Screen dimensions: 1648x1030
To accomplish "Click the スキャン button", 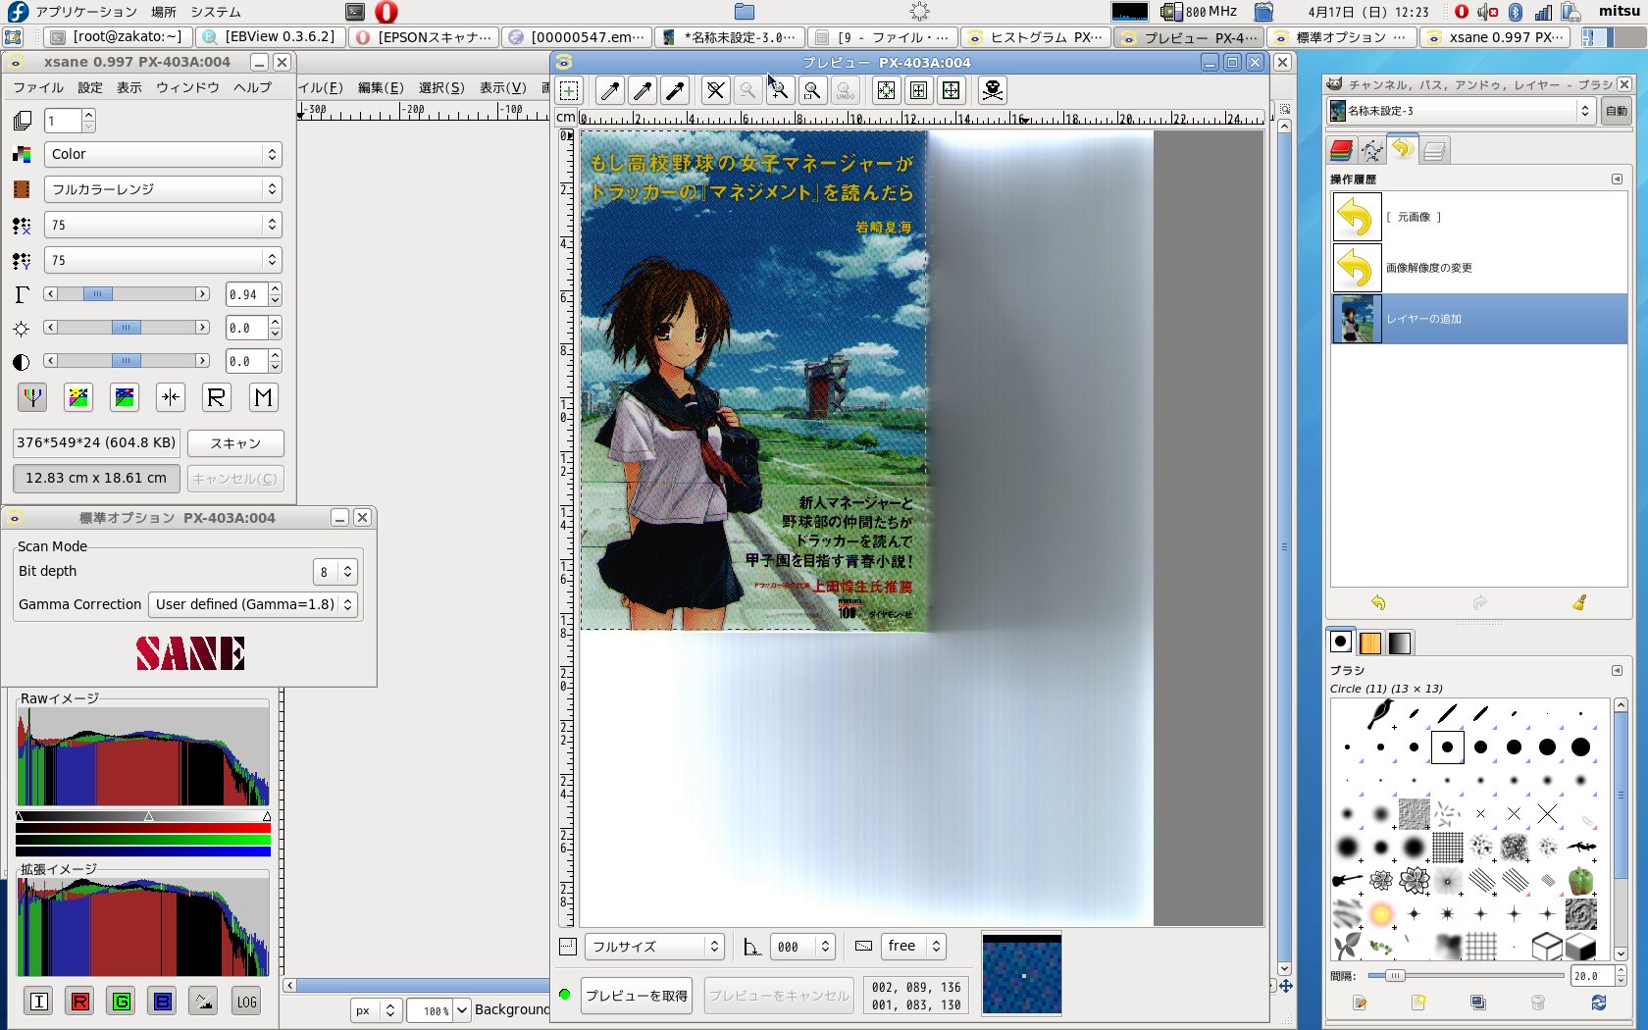I will click(235, 443).
